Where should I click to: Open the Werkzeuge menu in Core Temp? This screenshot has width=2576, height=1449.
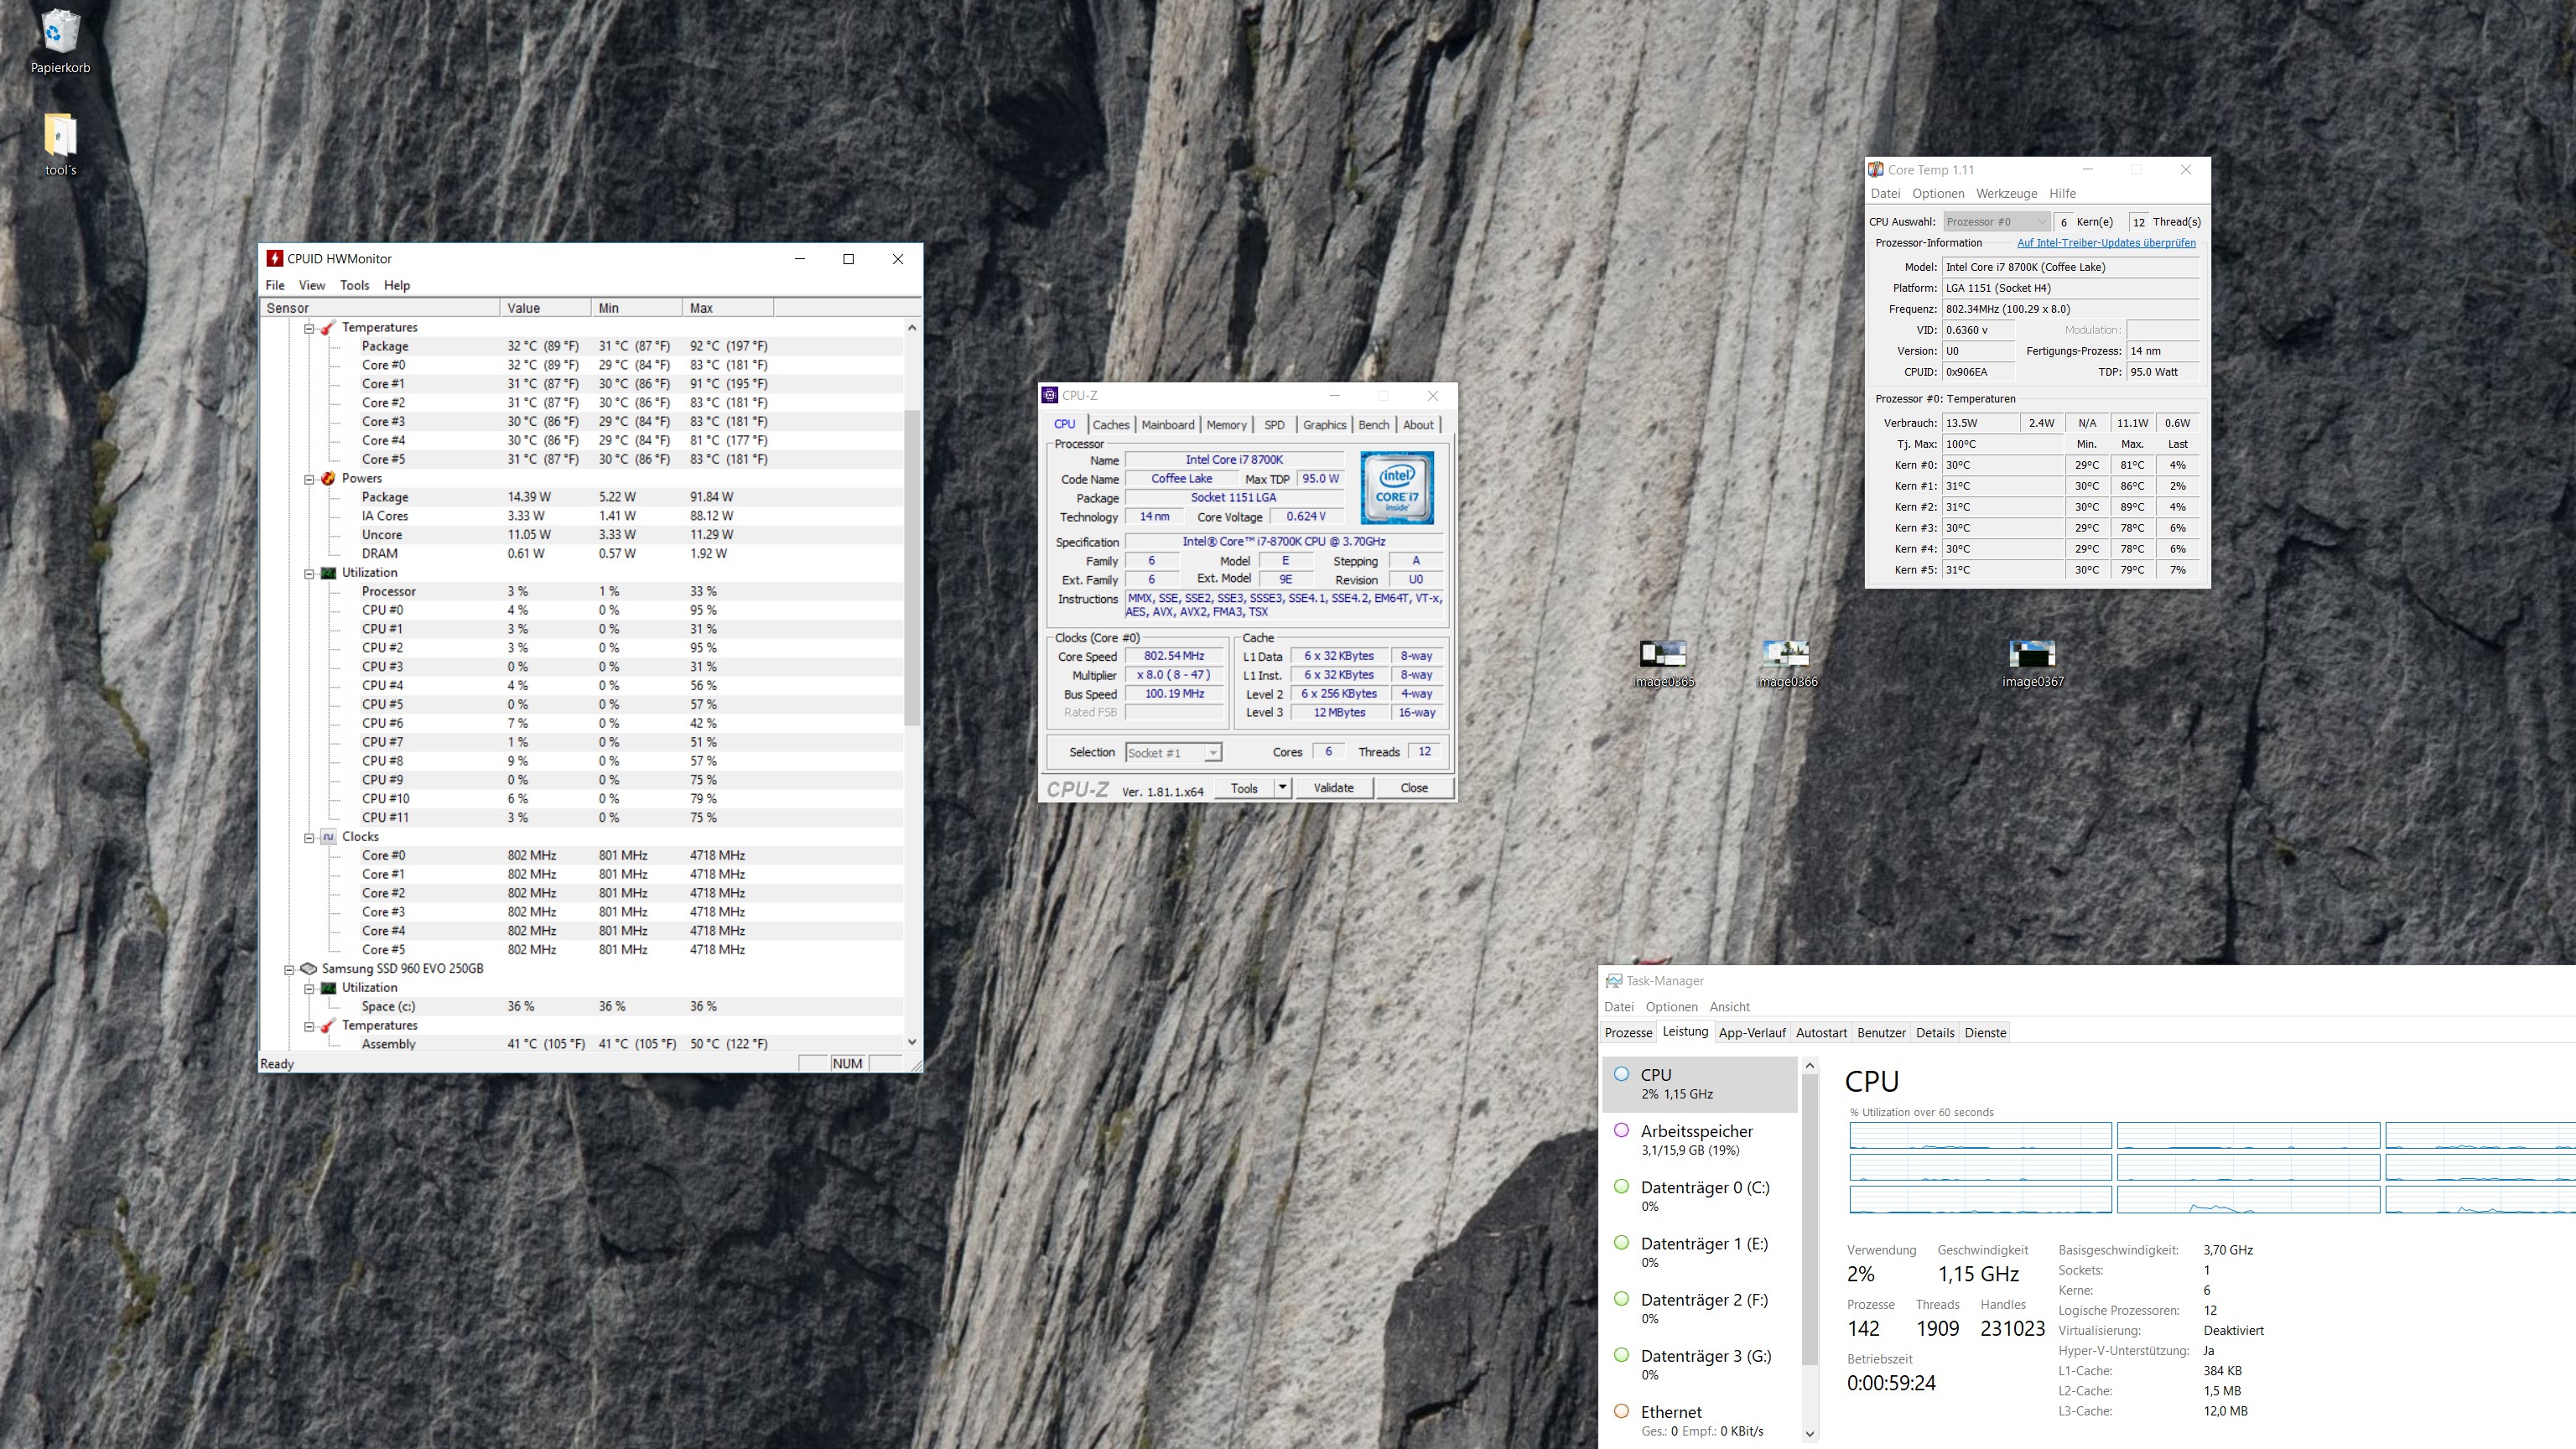pos(2006,194)
